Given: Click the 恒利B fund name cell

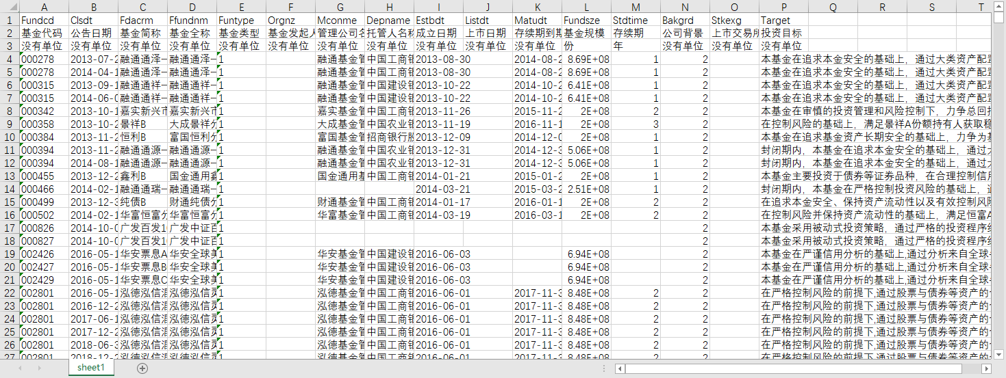Looking at the screenshot, I should coord(142,137).
